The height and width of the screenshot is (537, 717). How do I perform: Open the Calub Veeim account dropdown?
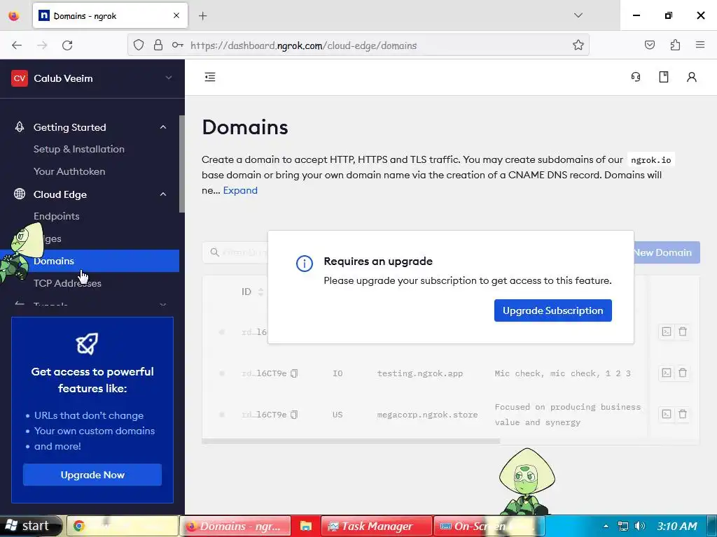pos(169,78)
